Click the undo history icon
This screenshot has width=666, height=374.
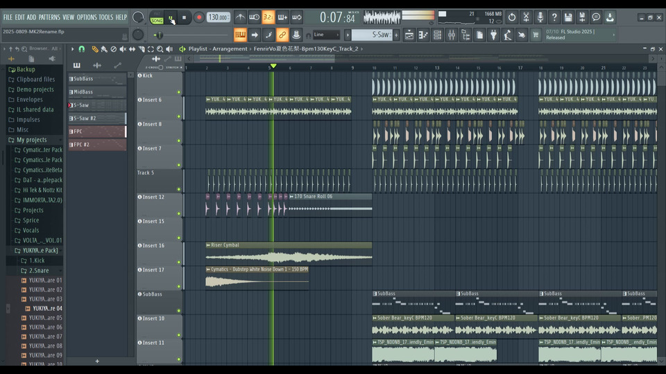click(511, 17)
